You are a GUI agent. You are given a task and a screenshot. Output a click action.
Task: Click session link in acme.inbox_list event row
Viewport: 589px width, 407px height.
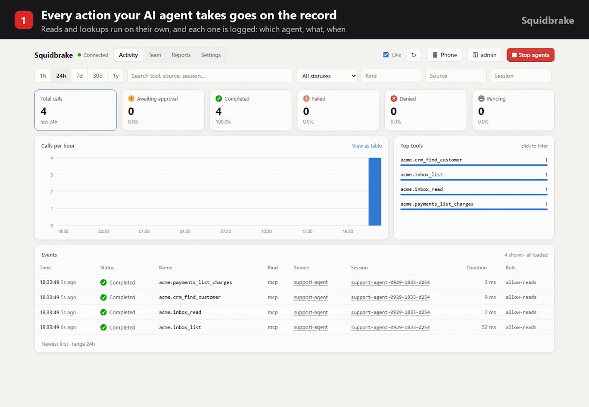390,327
